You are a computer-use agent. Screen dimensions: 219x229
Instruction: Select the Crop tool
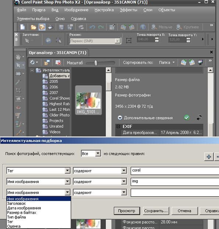[18, 91]
